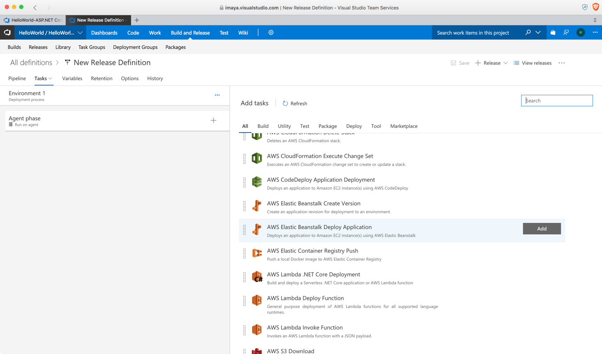Expand the Release dropdown arrow
This screenshot has height=354, width=602.
[x=505, y=63]
